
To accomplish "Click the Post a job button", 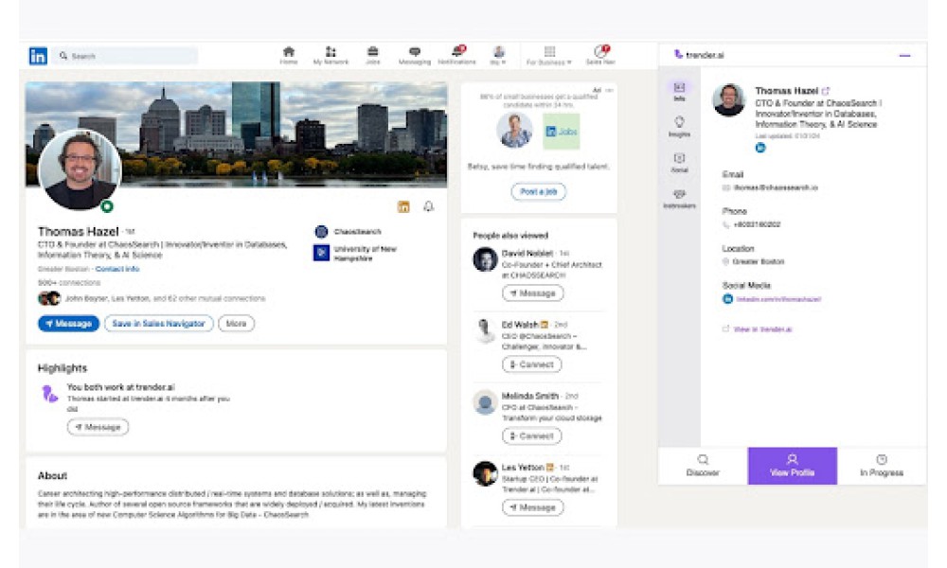I will (538, 192).
